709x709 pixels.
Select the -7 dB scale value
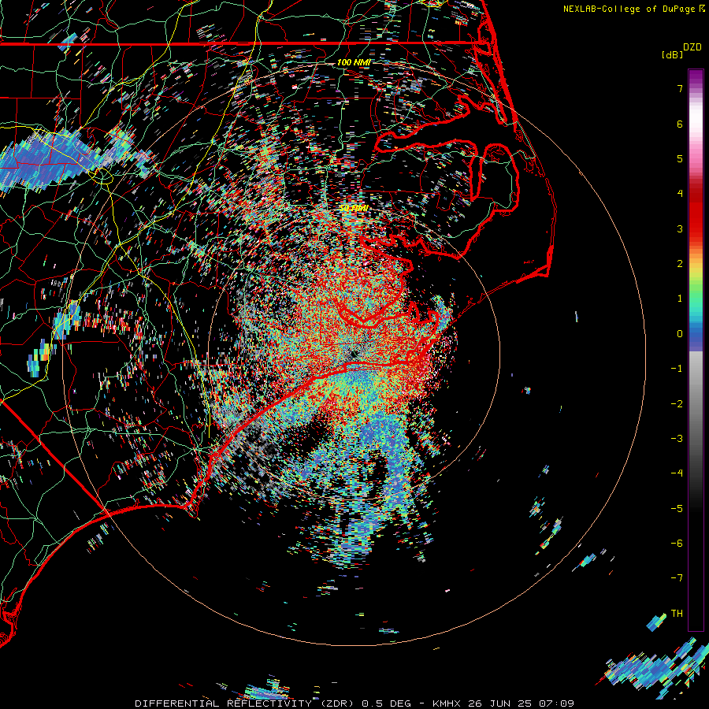click(677, 578)
